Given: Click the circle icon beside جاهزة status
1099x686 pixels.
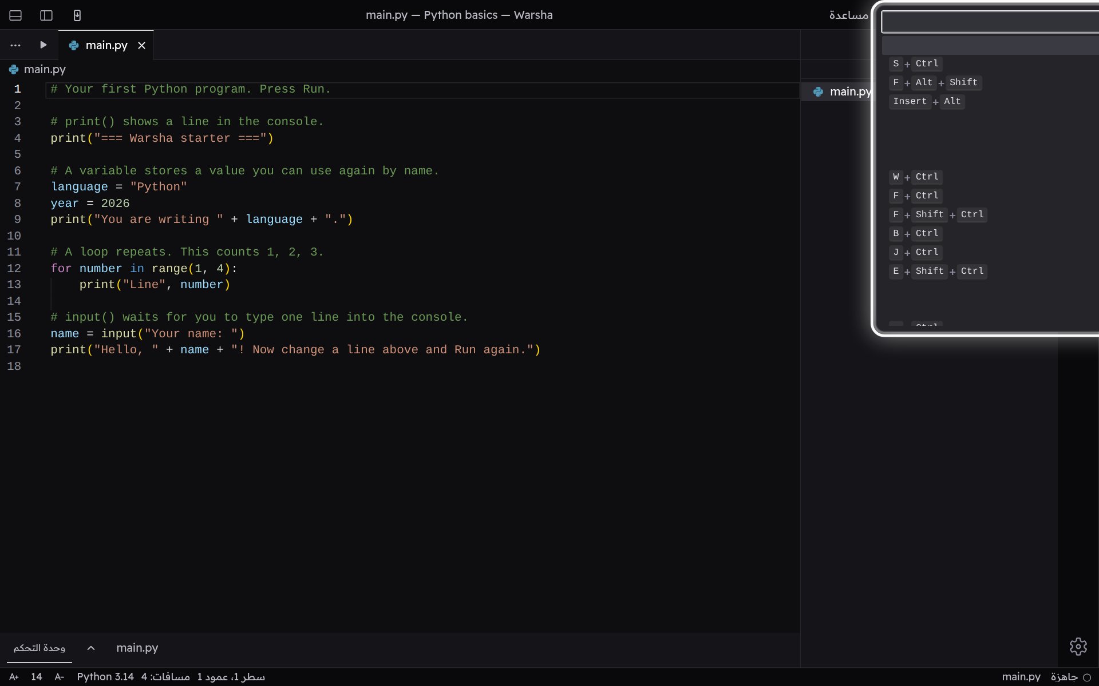Looking at the screenshot, I should click(1087, 677).
